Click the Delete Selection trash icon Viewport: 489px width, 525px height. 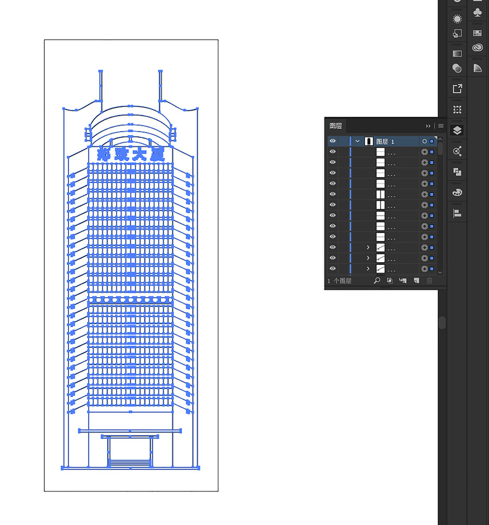point(429,281)
